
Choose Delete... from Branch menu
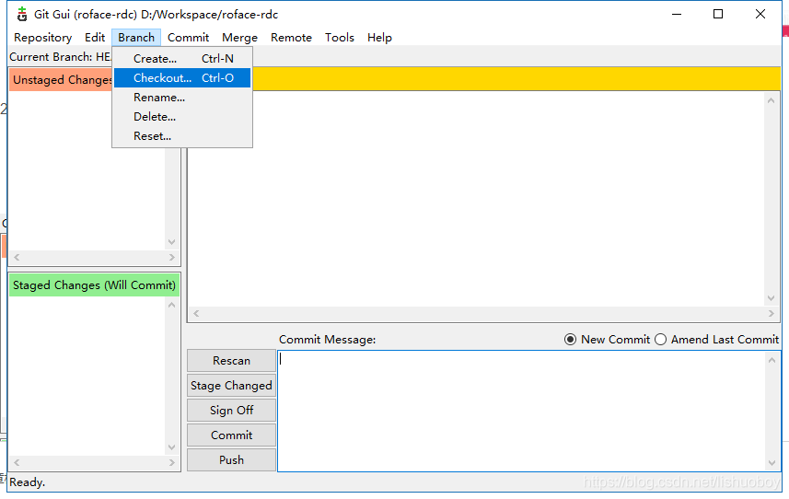182,117
